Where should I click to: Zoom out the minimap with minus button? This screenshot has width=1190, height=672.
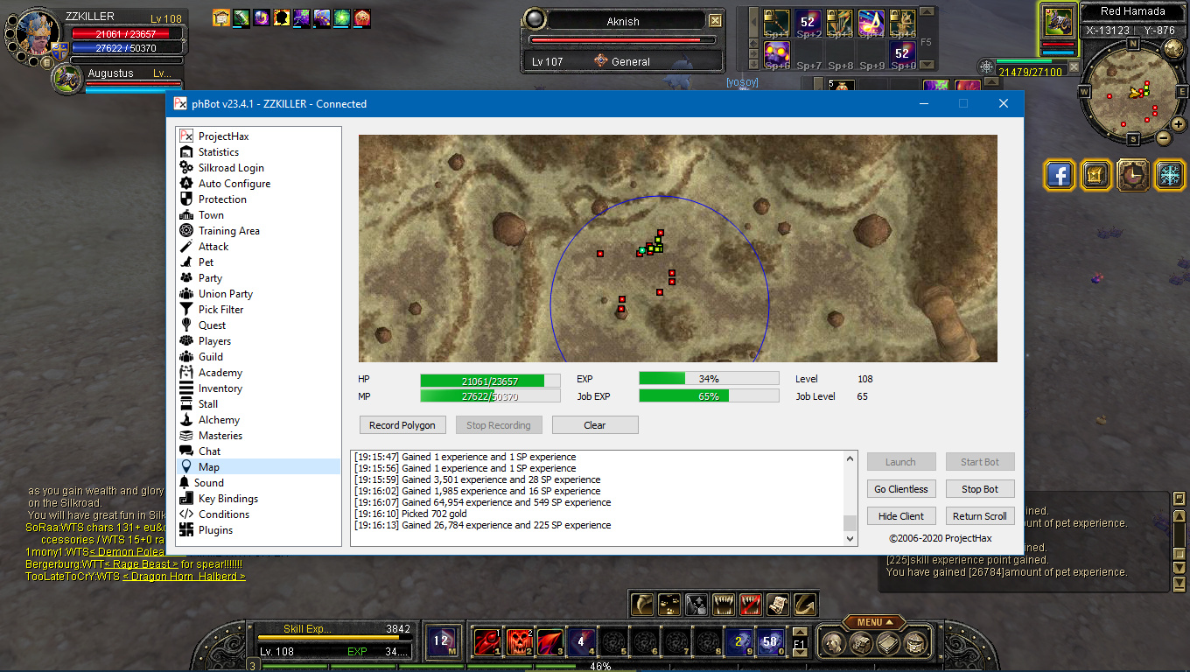[1163, 137]
